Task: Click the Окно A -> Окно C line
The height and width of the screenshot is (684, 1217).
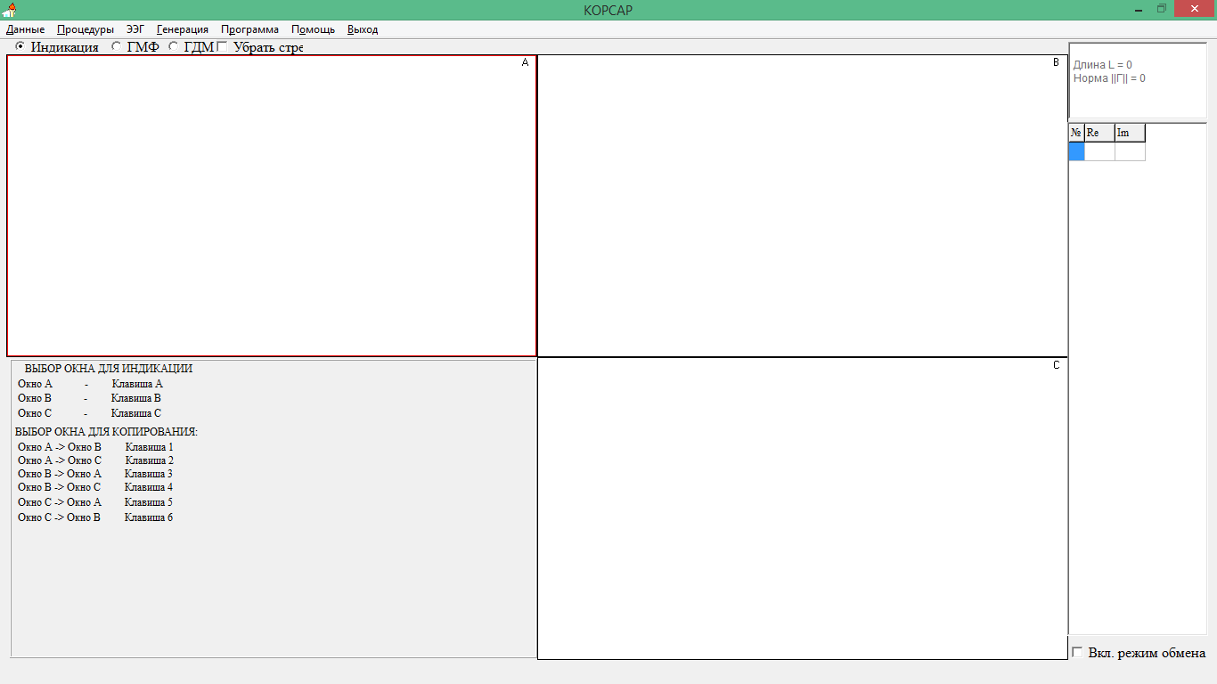Action: [95, 460]
